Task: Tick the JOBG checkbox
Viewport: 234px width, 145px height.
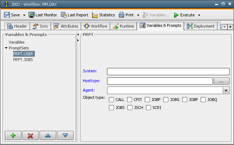Action: point(166,100)
